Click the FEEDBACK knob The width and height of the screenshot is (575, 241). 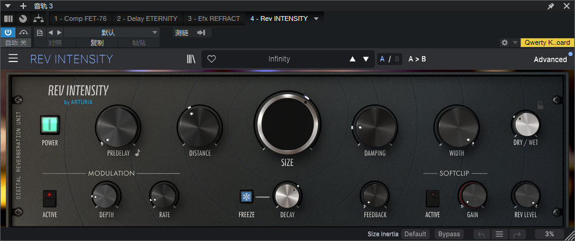pyautogui.click(x=375, y=196)
